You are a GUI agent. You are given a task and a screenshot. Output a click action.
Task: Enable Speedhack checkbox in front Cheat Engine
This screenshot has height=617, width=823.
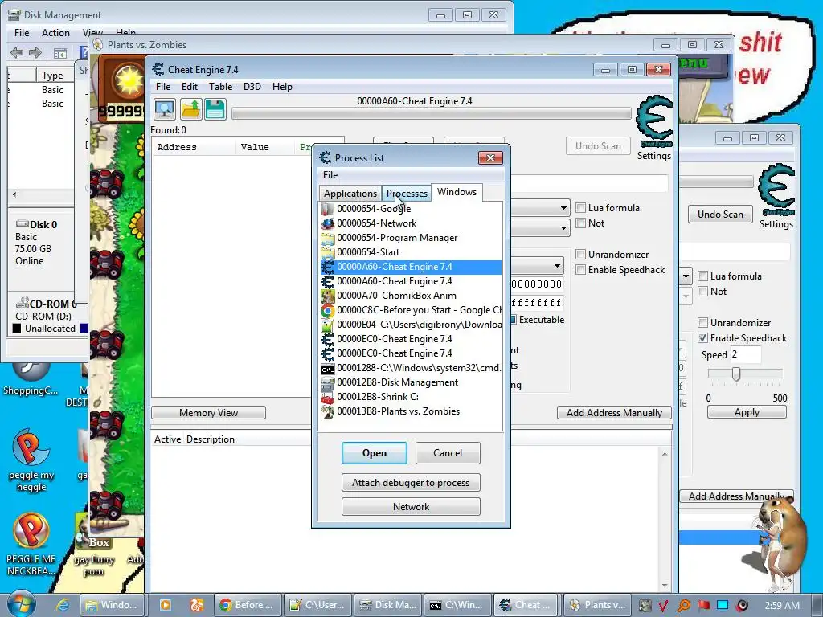(580, 270)
